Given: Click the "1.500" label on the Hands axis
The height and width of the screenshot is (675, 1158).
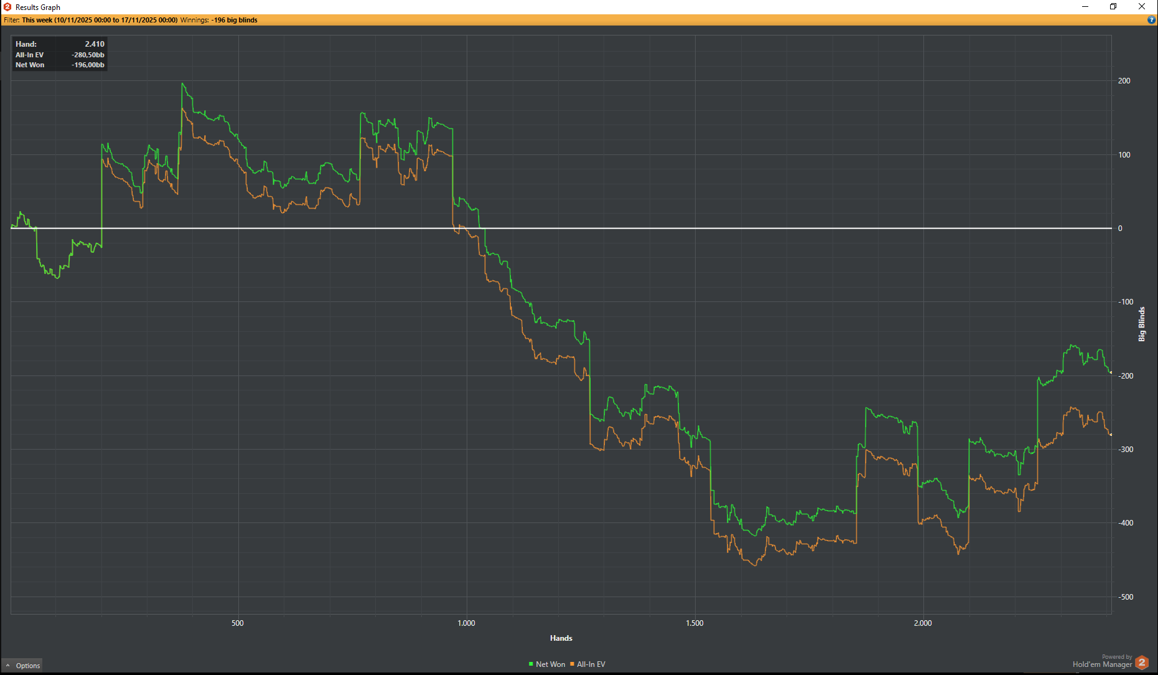Looking at the screenshot, I should [x=694, y=623].
